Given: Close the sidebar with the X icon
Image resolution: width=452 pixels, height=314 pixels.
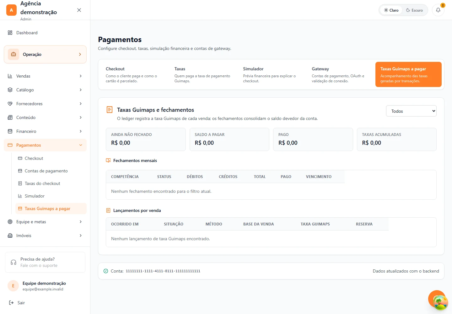Looking at the screenshot, I should [79, 10].
